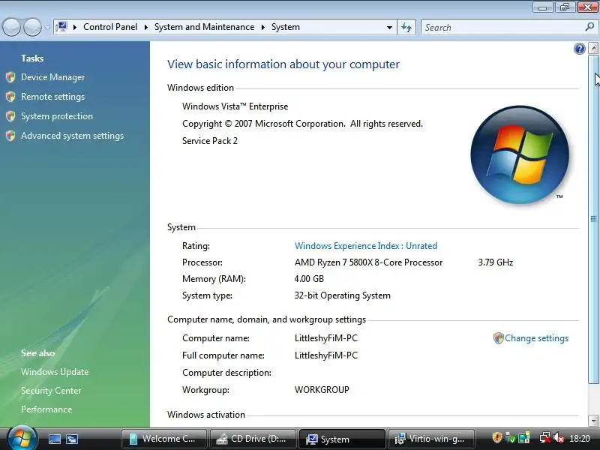Click the 18:20 taskbar clock
Image resolution: width=600 pixels, height=450 pixels.
579,439
